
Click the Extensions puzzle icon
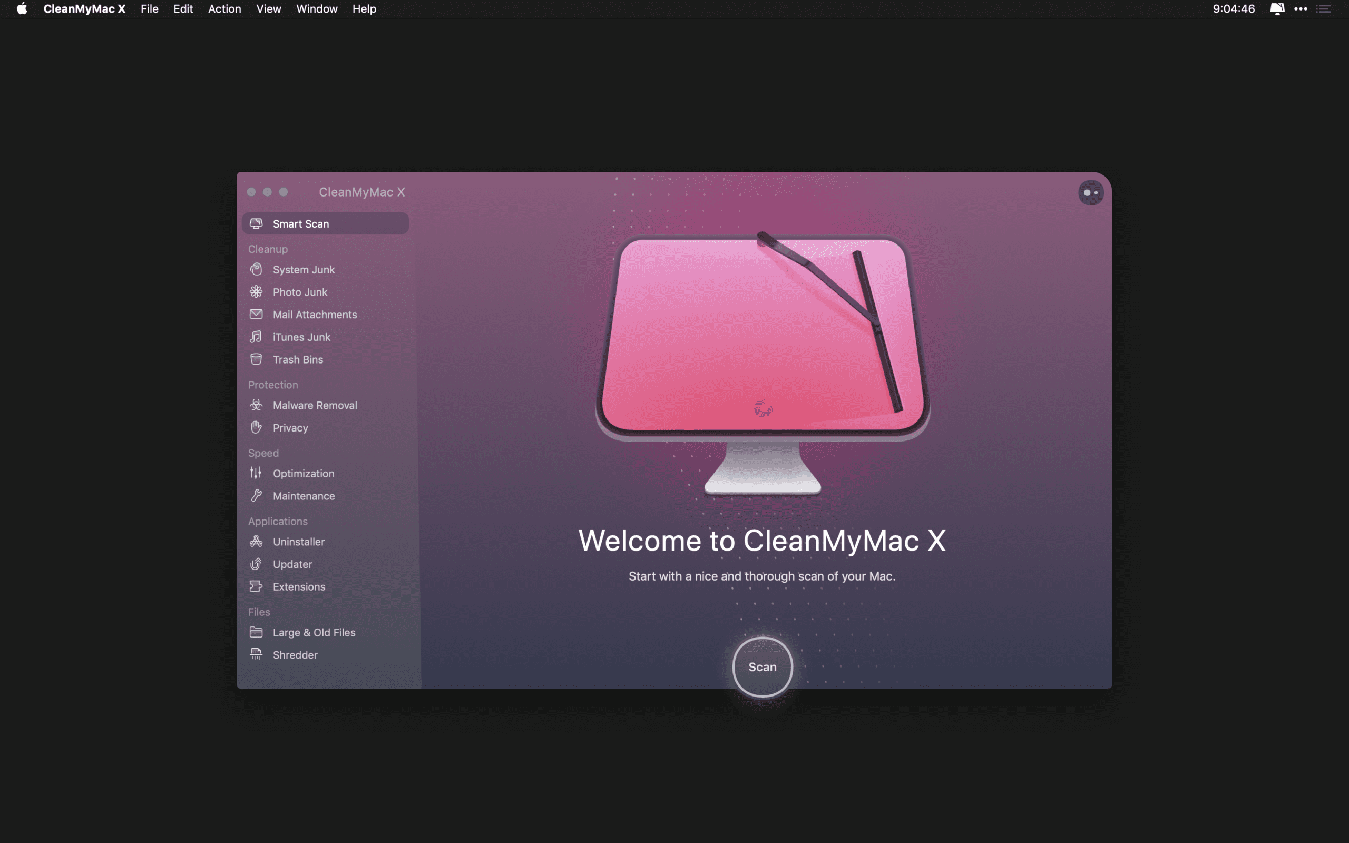[256, 586]
